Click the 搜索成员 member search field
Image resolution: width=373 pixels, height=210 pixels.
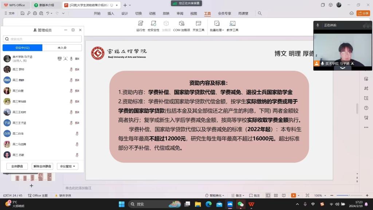(42, 39)
